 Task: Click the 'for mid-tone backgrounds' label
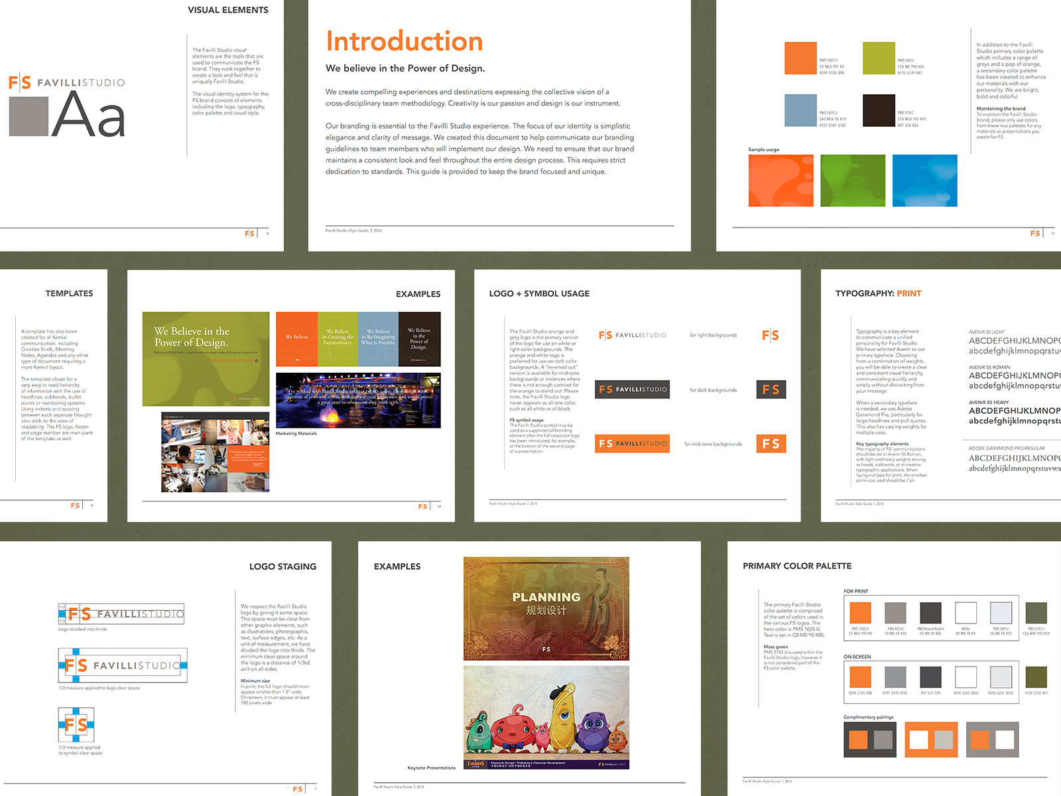(x=713, y=444)
